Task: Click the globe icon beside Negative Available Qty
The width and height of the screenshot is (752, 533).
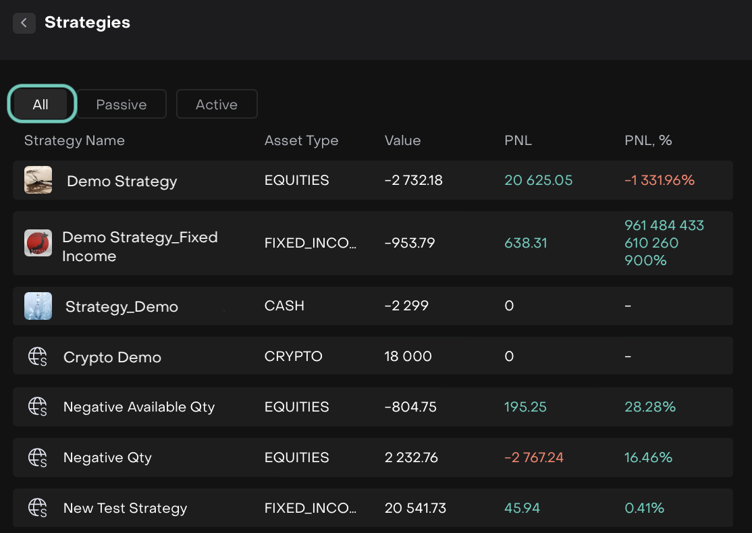Action: point(38,407)
